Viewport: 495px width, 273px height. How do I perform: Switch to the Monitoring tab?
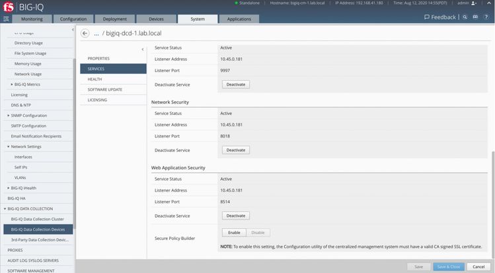pyautogui.click(x=32, y=19)
